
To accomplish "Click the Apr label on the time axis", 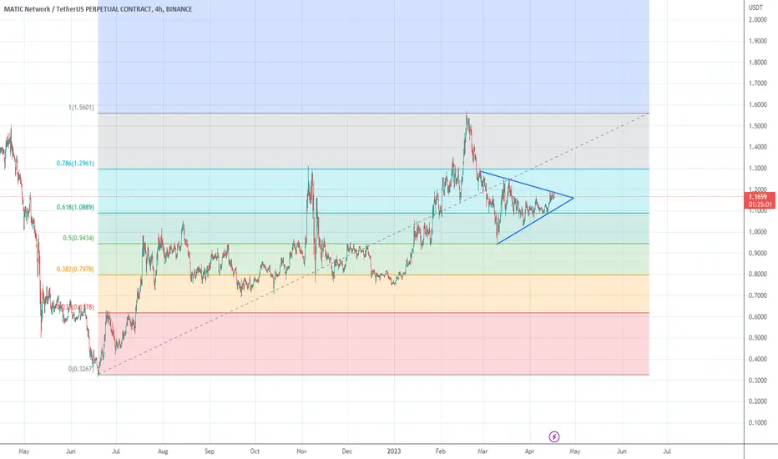I will pos(529,451).
